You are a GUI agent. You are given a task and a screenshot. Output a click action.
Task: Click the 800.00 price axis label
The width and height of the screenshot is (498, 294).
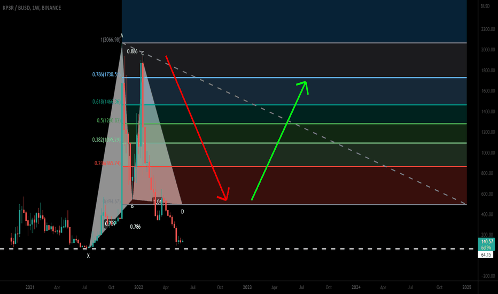click(x=488, y=173)
